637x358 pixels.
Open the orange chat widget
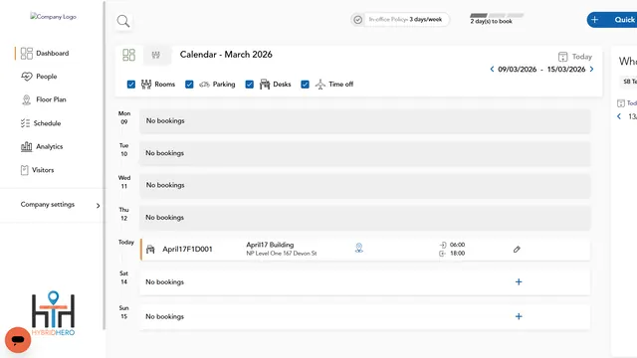coord(18,340)
